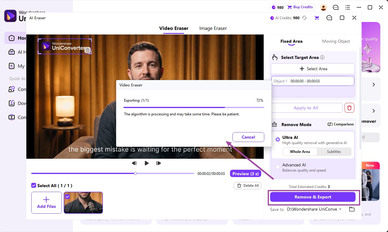The image size is (388, 232).
Task: Switch to the Moving Object tab
Action: pos(336,41)
